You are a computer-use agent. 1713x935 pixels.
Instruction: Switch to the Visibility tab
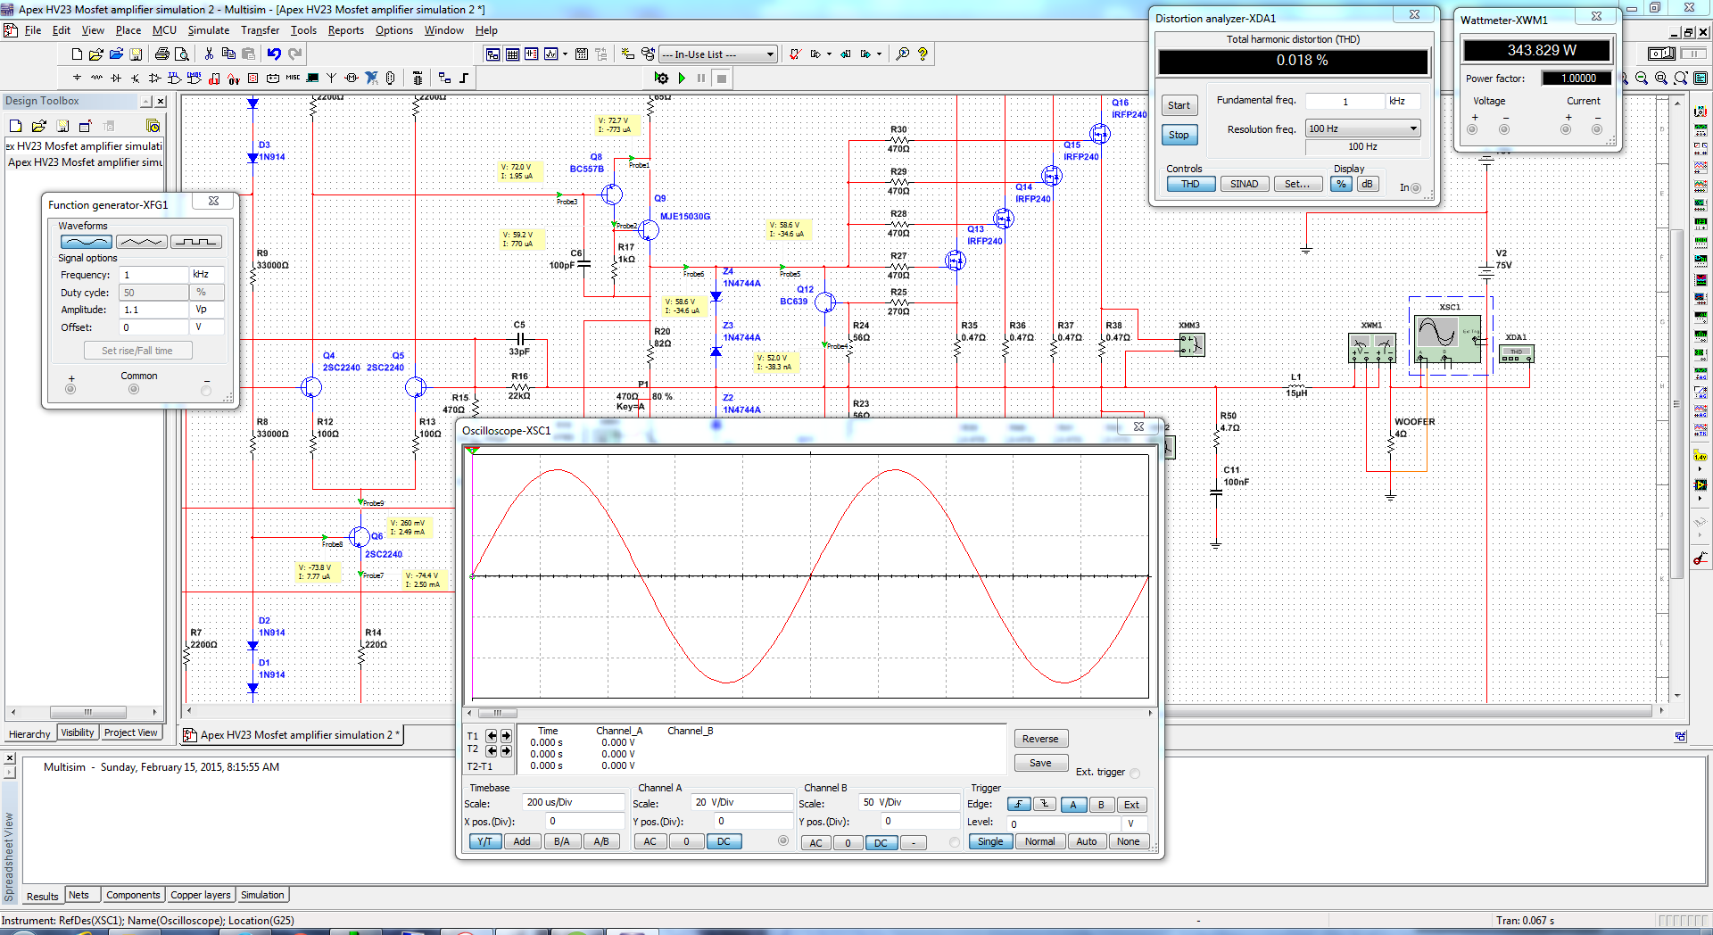[78, 732]
